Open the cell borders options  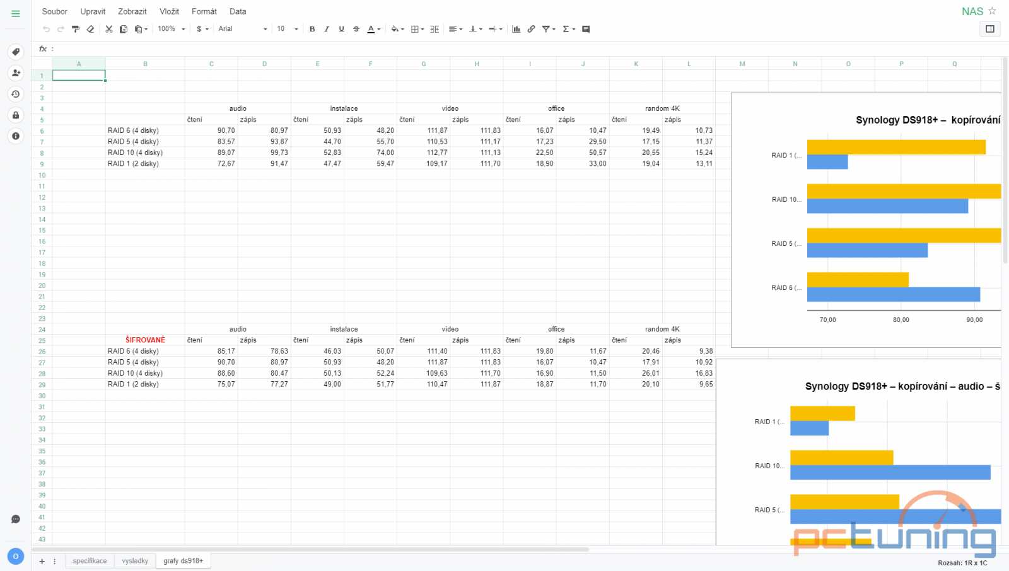[417, 29]
